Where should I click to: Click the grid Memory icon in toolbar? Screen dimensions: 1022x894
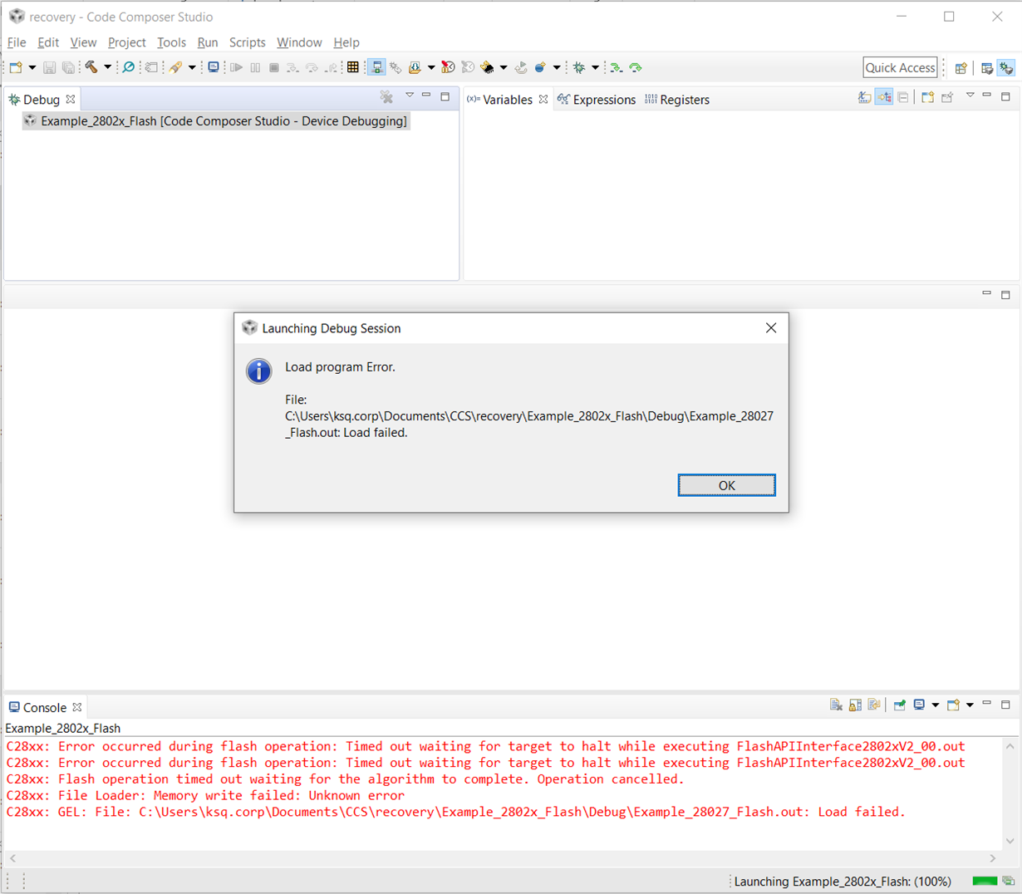[353, 67]
